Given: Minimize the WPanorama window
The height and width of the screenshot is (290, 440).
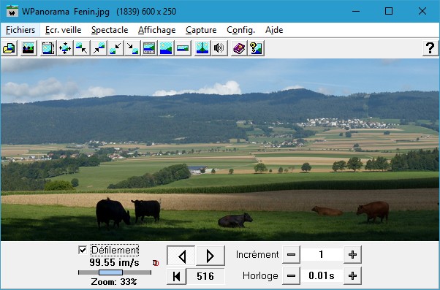Looking at the screenshot, I should point(356,11).
